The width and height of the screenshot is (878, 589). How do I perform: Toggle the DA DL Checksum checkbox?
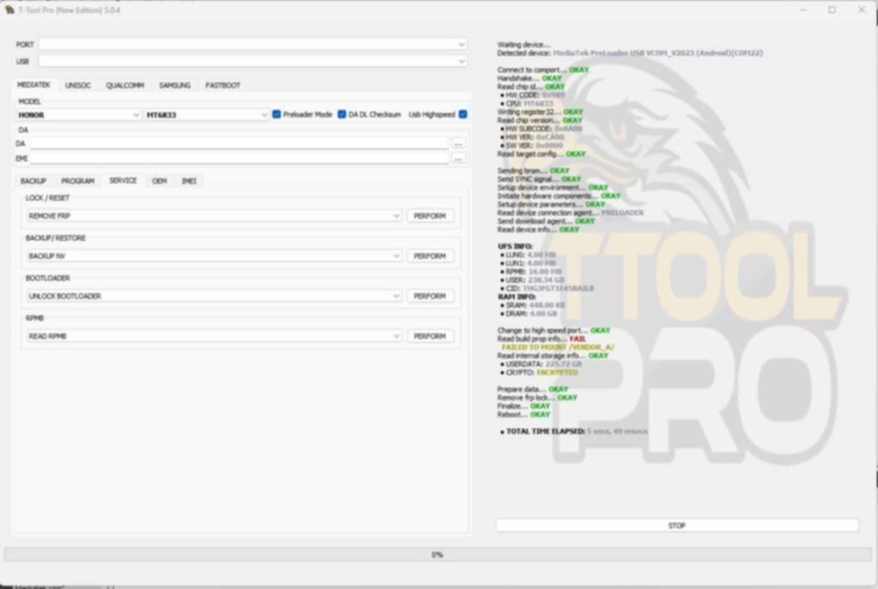[342, 115]
